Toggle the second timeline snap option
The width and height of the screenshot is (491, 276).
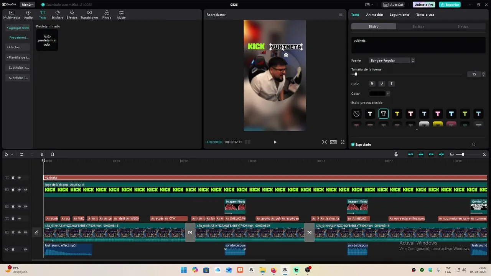point(421,154)
